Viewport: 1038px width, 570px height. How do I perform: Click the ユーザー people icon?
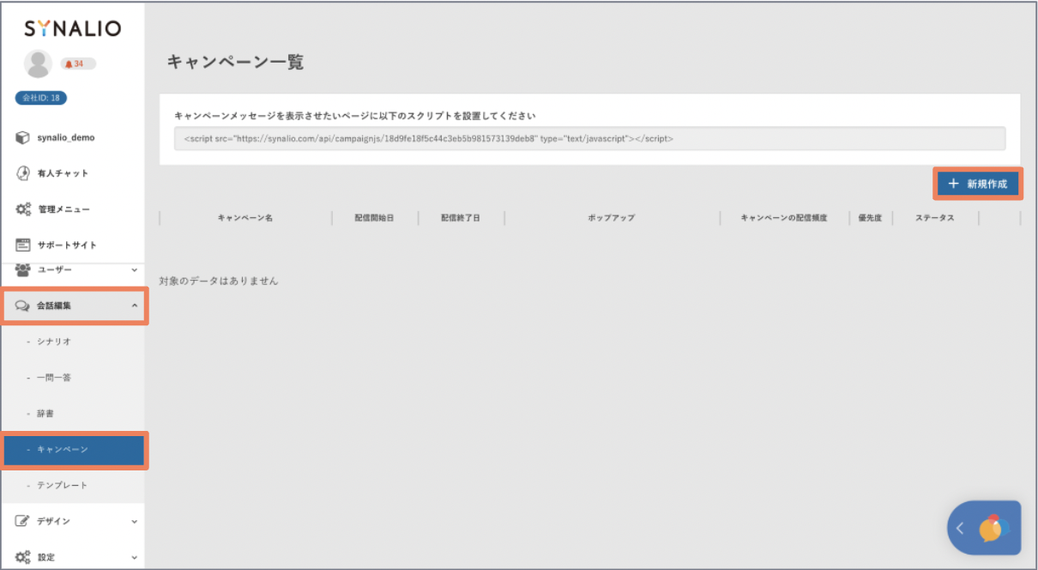pos(23,270)
